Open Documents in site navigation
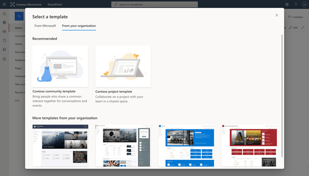 (x=20, y=52)
